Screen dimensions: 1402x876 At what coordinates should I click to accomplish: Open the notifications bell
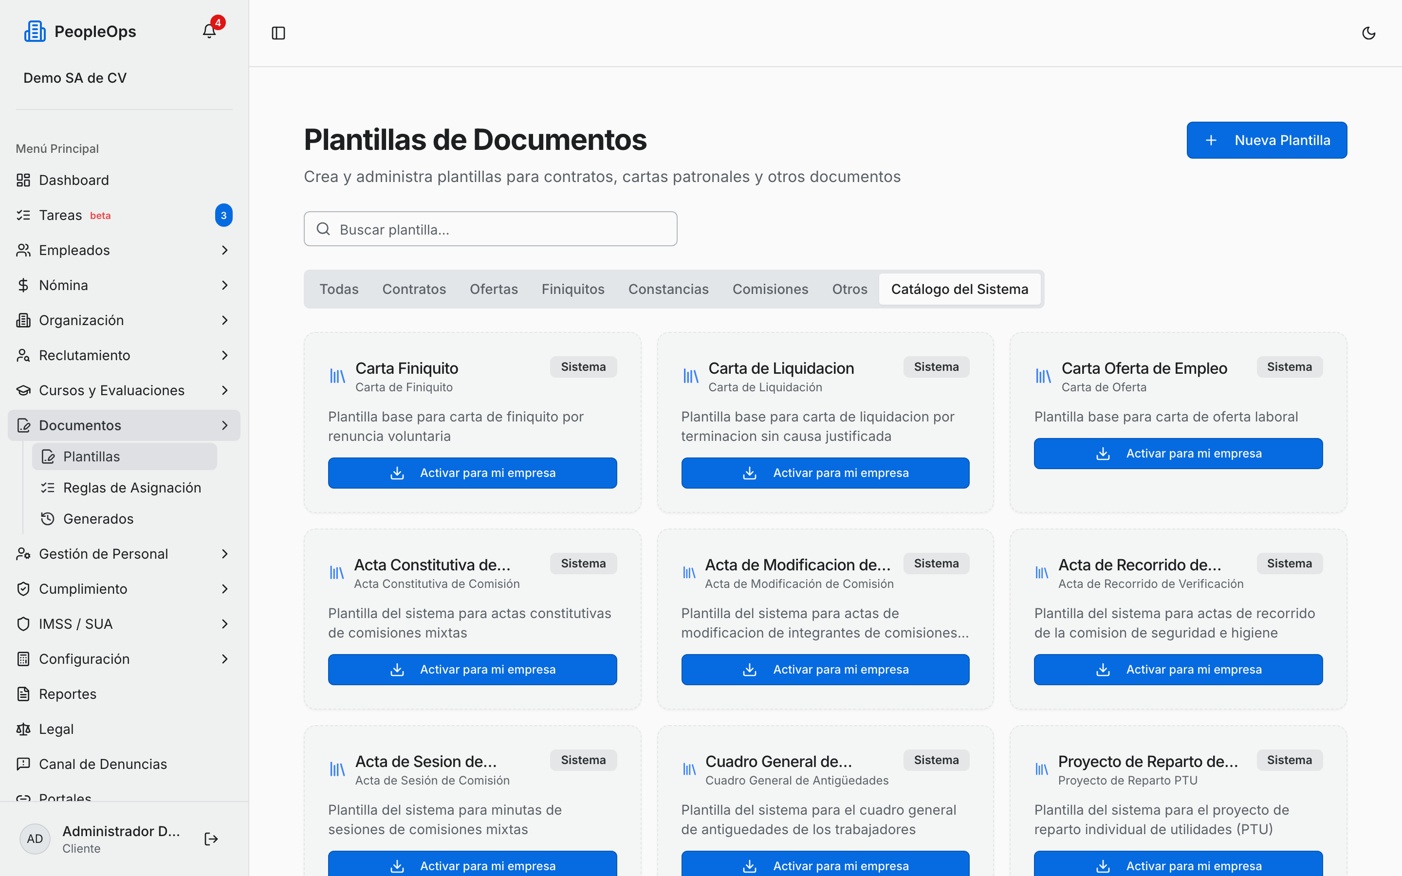coord(209,31)
